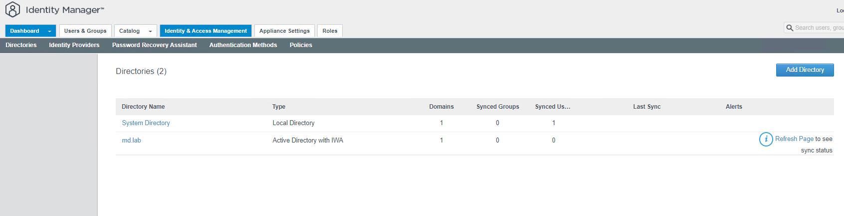This screenshot has width=844, height=216.
Task: Go to Directories submenu
Action: [x=21, y=45]
